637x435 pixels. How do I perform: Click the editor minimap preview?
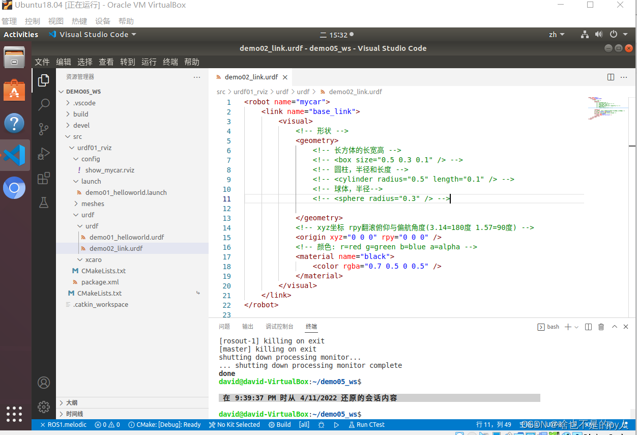coord(607,108)
